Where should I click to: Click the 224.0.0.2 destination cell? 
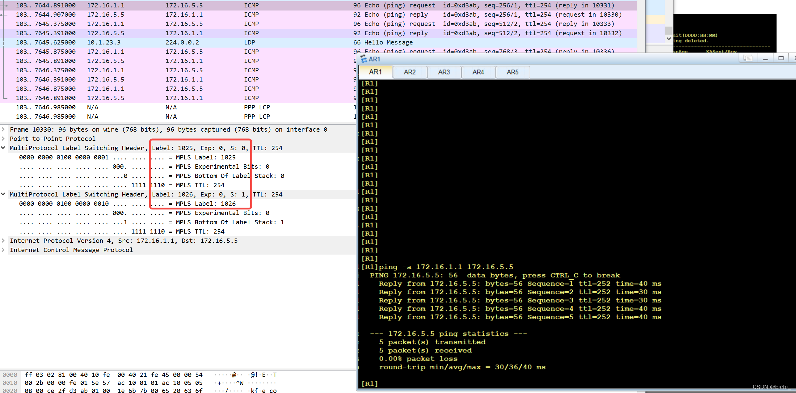point(182,42)
